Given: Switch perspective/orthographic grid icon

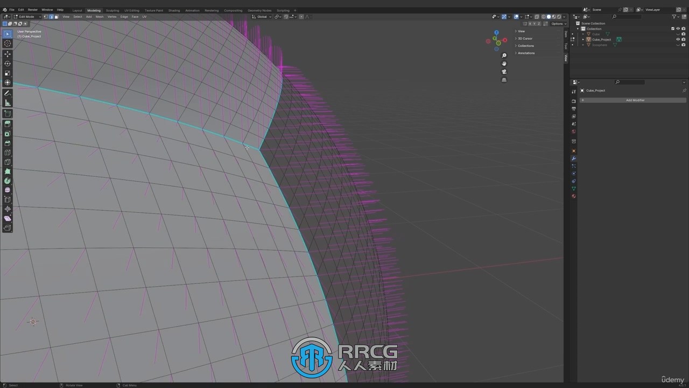Looking at the screenshot, I should (504, 80).
